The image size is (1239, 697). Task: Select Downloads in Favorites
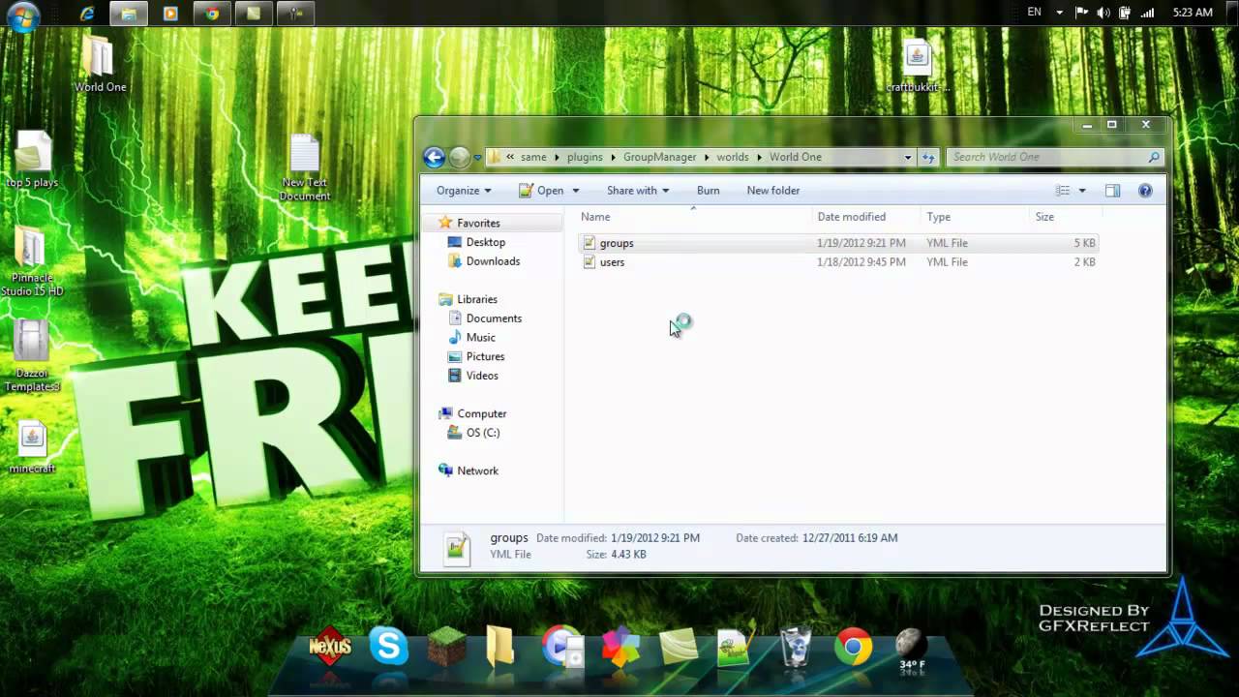tap(493, 261)
